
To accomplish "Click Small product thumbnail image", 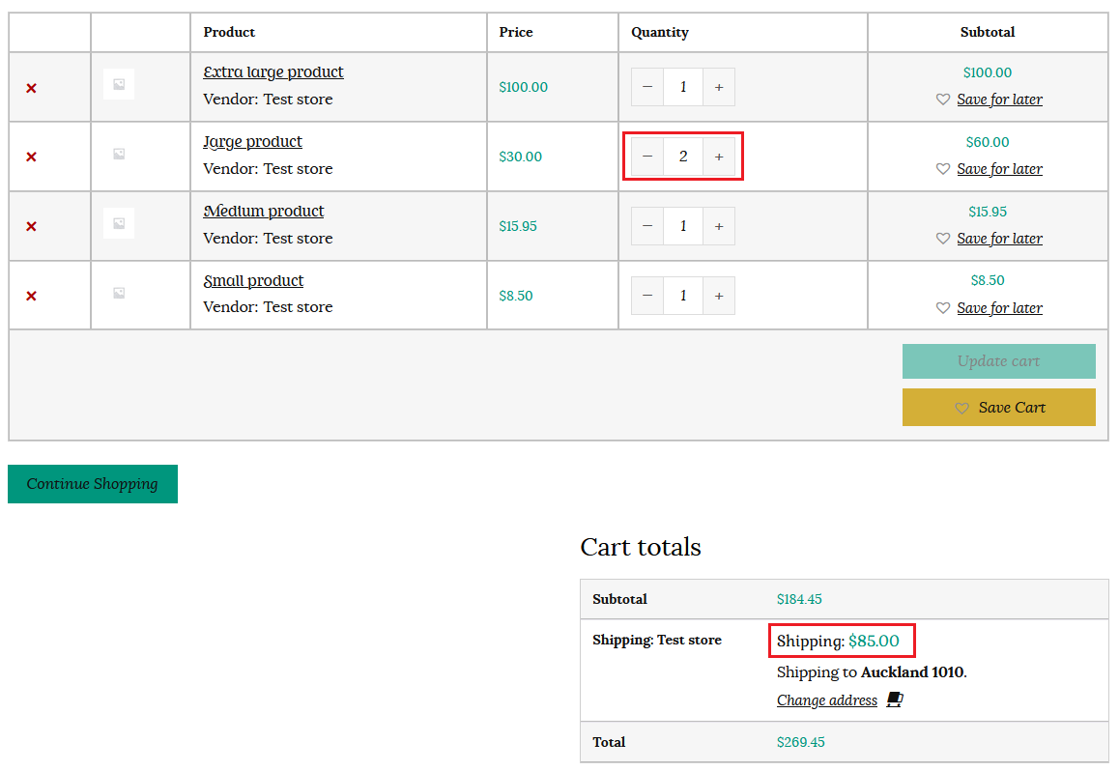I will (x=119, y=293).
